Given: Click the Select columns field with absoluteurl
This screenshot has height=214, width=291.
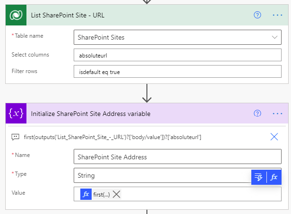Looking at the screenshot, I should click(x=178, y=55).
